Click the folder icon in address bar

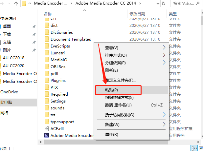24,3
